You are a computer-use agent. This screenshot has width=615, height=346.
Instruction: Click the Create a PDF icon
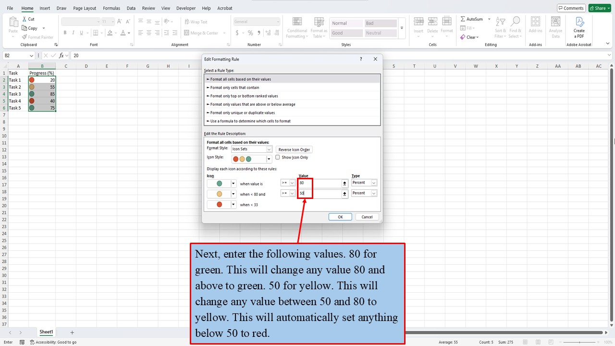coord(579,22)
